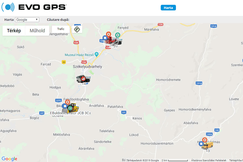This screenshot has width=243, height=162.
Task: Click the EVO GPS logo
Action: click(34, 7)
